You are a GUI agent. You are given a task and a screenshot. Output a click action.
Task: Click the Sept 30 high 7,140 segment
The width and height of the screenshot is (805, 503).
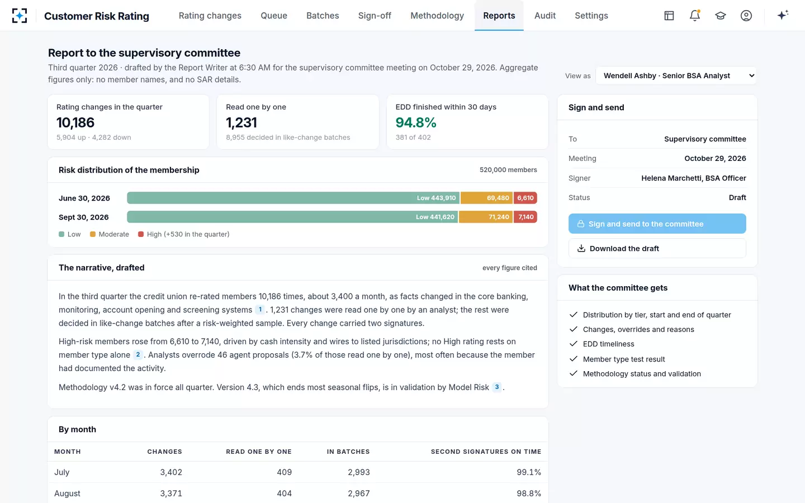pos(525,217)
